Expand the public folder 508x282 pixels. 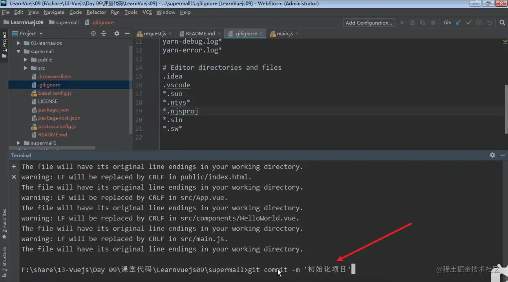(x=26, y=60)
